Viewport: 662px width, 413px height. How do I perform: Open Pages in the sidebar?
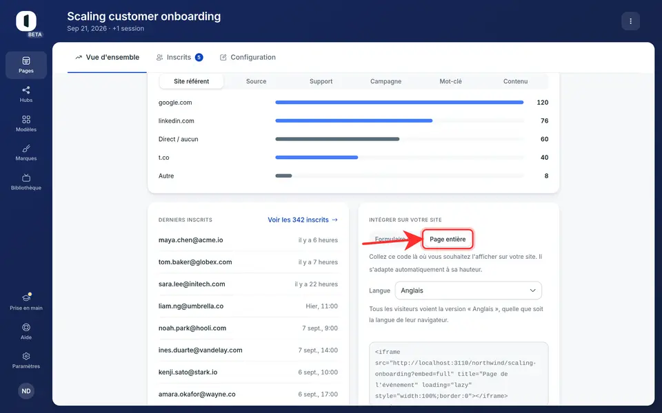(x=26, y=65)
